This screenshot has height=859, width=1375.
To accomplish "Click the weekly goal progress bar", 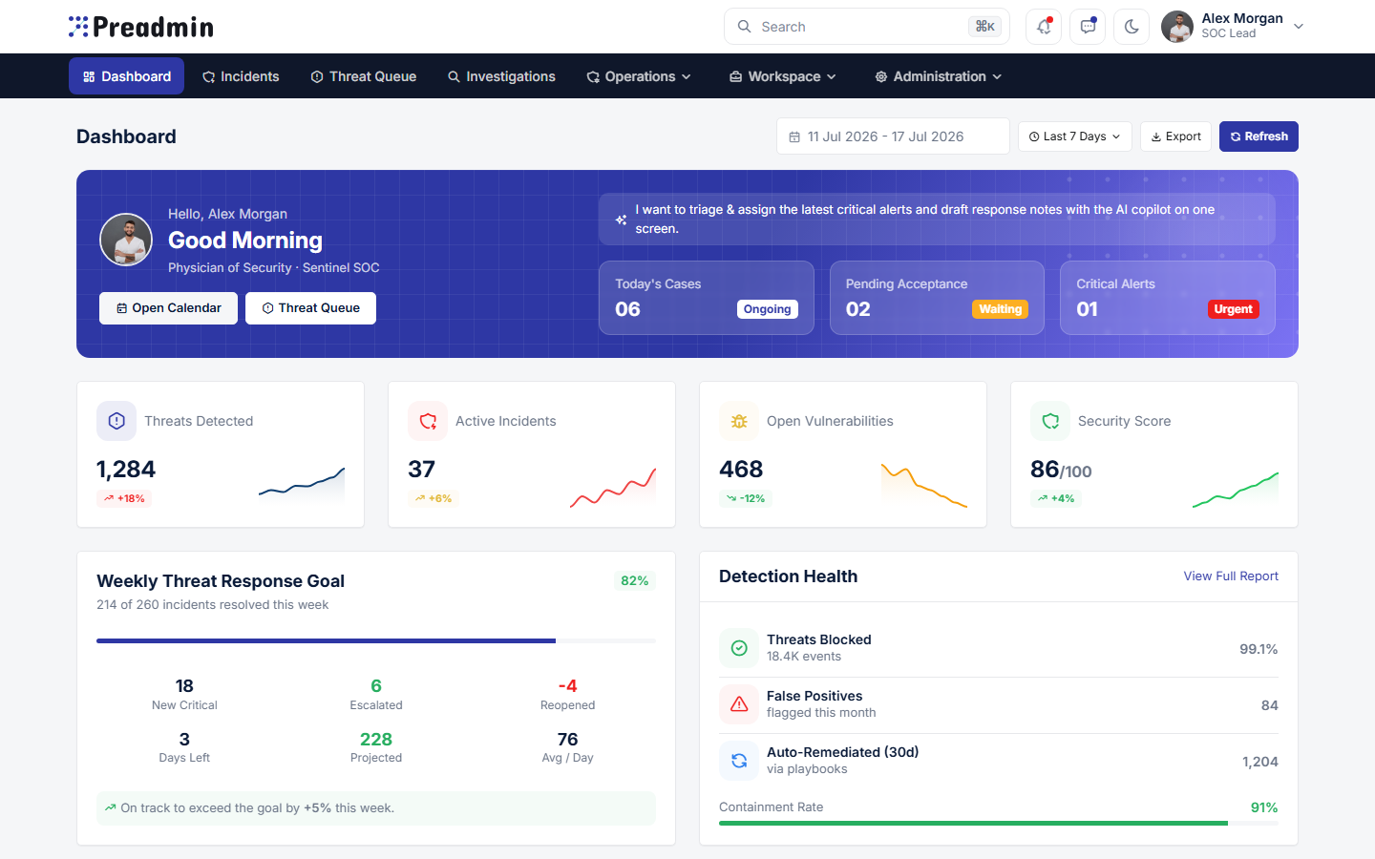I will tap(376, 641).
